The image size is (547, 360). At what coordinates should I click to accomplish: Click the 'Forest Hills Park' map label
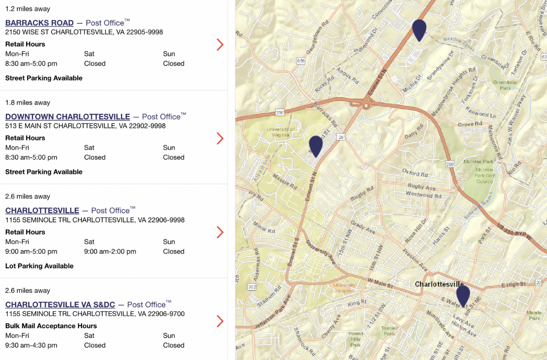(355, 339)
